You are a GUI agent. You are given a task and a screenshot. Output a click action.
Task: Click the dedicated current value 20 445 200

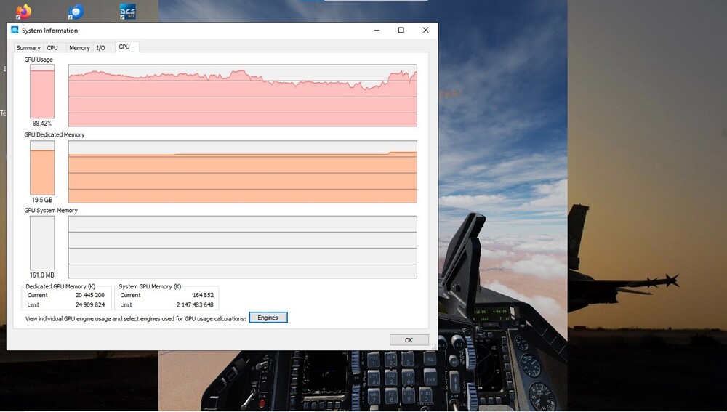click(x=90, y=295)
